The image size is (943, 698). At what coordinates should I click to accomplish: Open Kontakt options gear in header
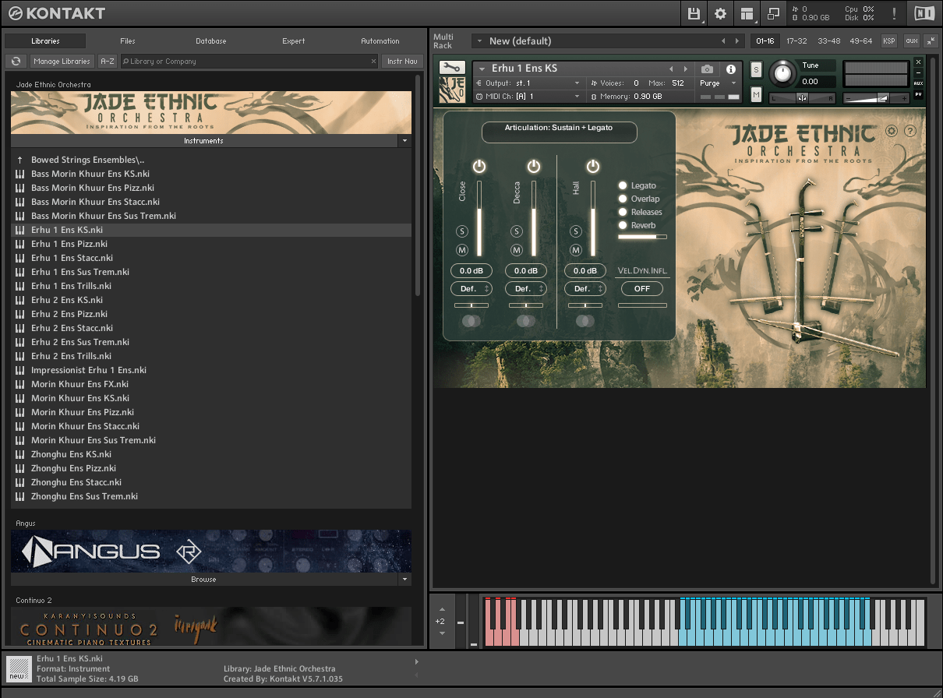tap(721, 13)
